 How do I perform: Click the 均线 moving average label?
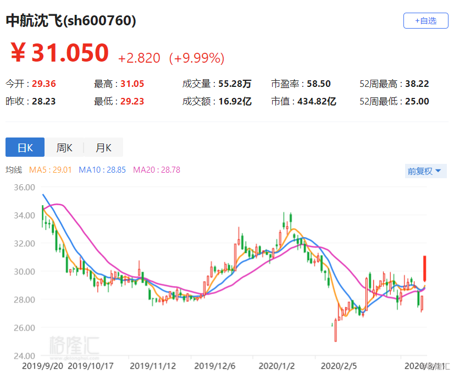[x=14, y=170]
